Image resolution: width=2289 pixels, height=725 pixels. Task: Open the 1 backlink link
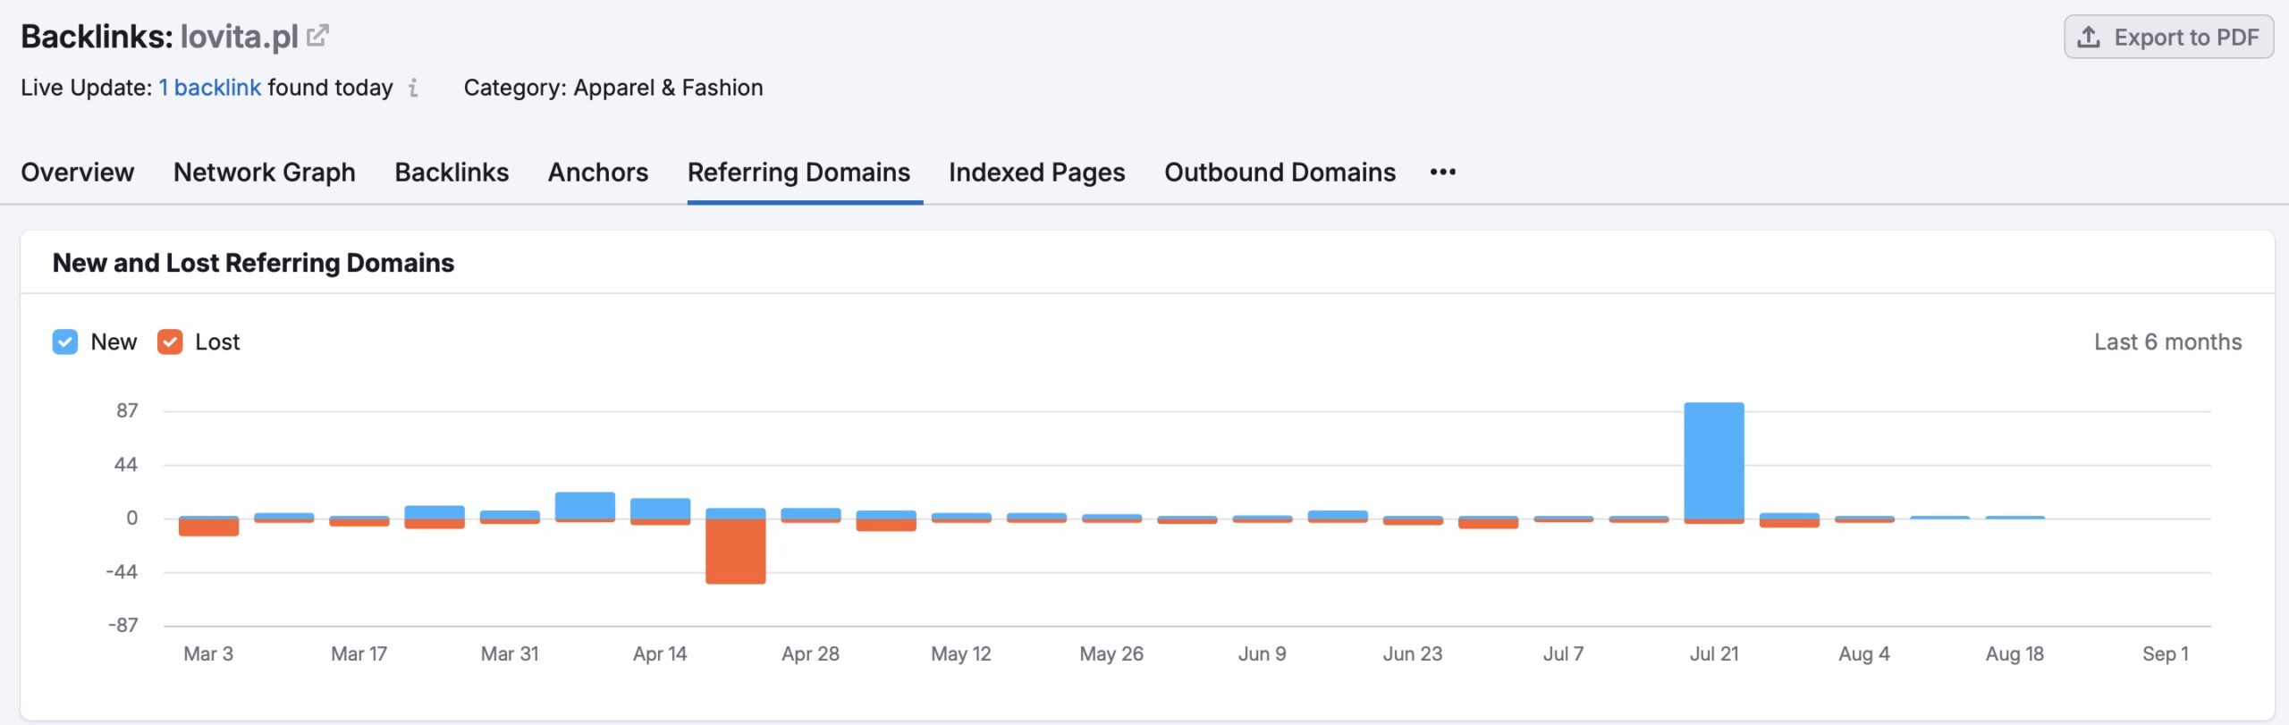210,88
